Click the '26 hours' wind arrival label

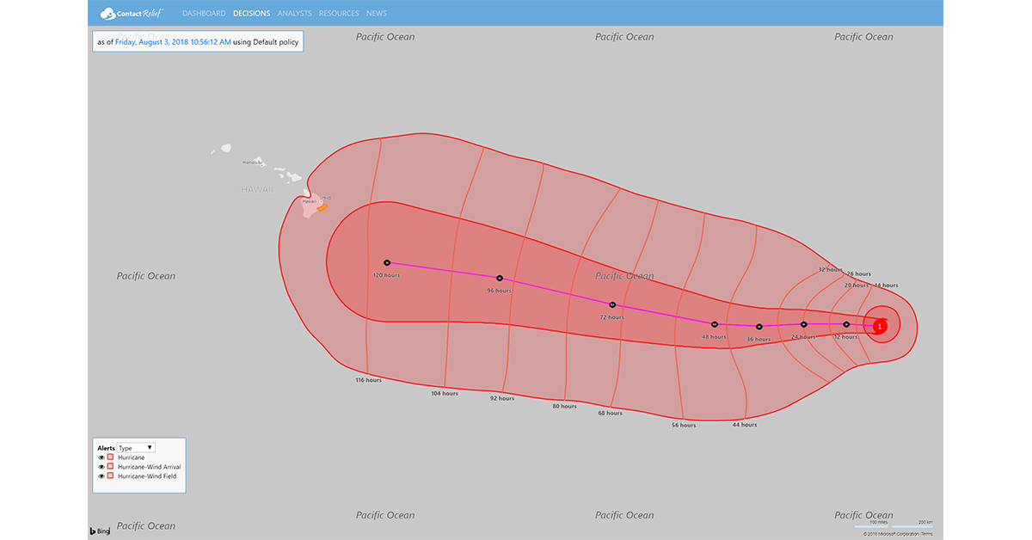click(858, 274)
